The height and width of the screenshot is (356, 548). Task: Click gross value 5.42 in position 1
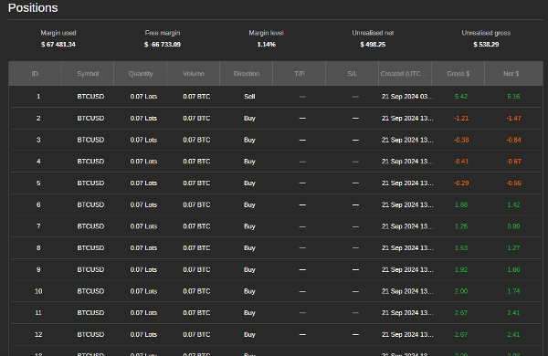[x=461, y=97]
